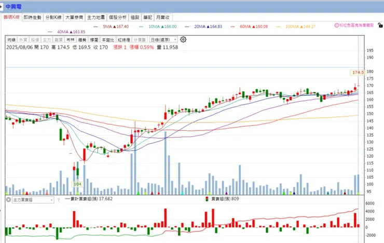384x243 pixels.
Task: Open help question mark beside 主力買賣超
Action: [59, 200]
